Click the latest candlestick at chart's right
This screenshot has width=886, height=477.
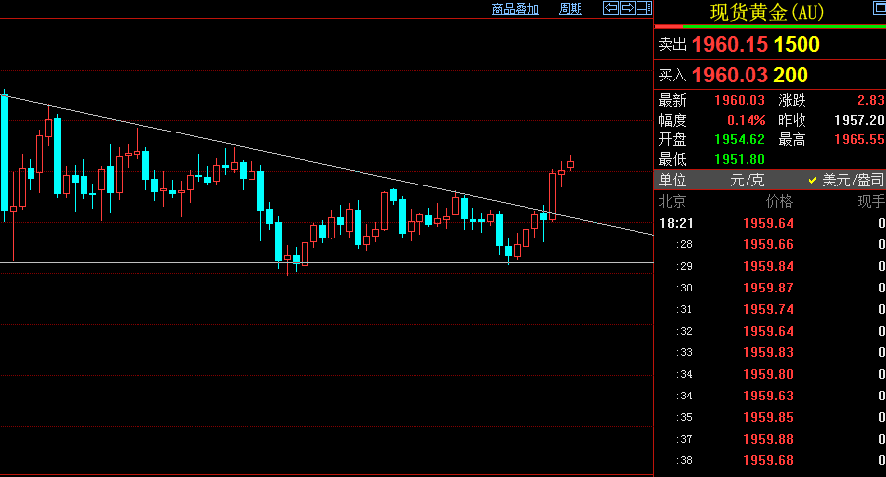(570, 164)
